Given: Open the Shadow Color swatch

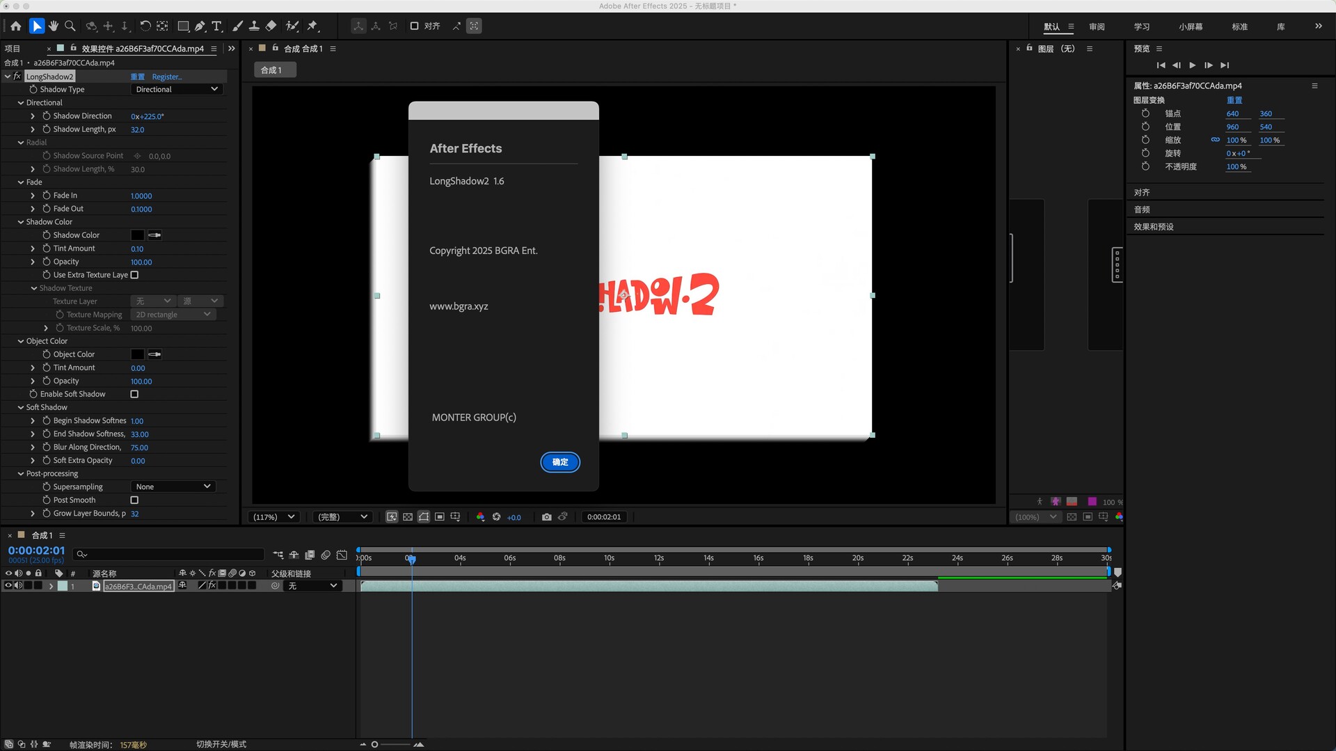Looking at the screenshot, I should (x=138, y=235).
